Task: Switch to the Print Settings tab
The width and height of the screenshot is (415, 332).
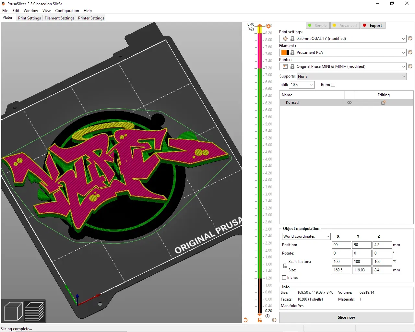Action: pyautogui.click(x=30, y=18)
